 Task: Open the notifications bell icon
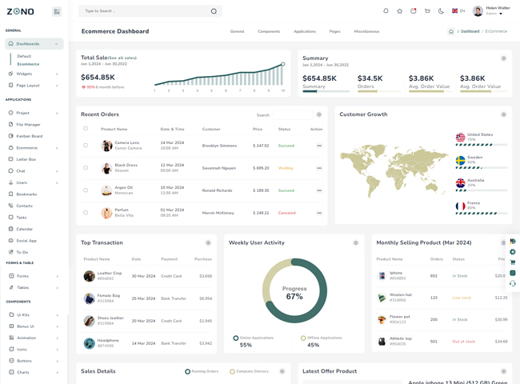(386, 11)
